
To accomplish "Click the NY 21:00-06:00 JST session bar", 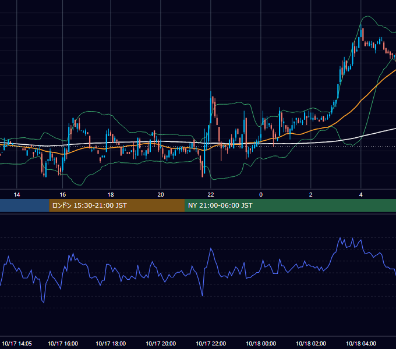I will [291, 205].
